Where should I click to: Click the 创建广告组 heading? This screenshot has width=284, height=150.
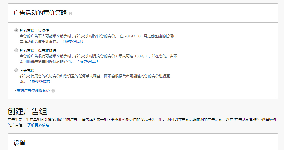[27, 111]
